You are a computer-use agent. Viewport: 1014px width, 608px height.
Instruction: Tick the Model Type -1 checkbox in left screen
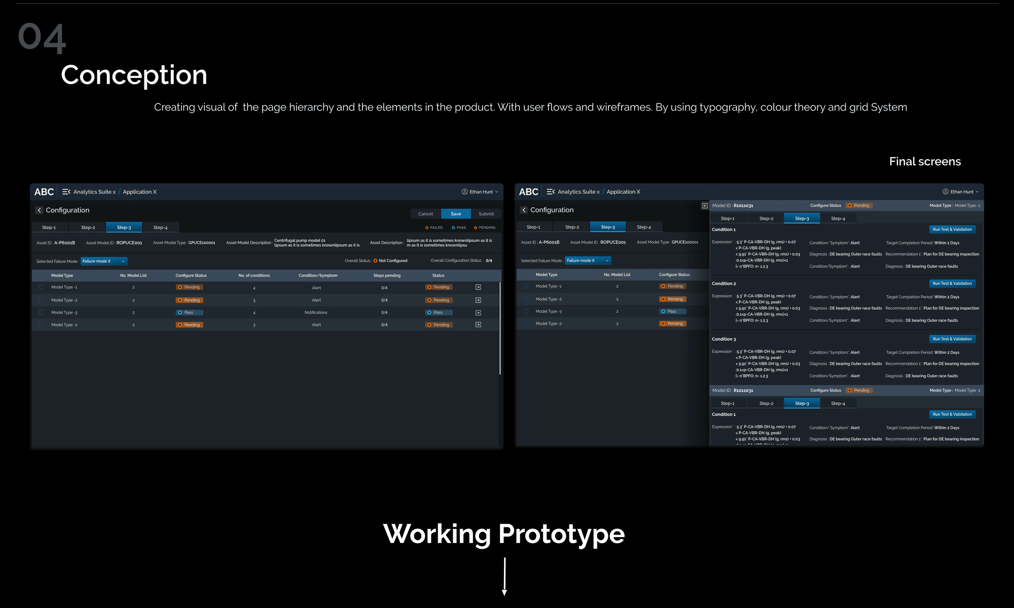tap(42, 287)
